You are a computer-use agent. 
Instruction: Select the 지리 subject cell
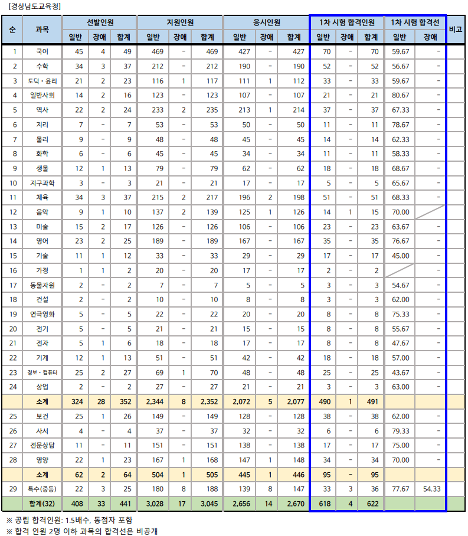pyautogui.click(x=42, y=125)
